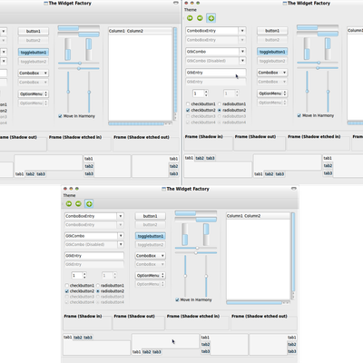Expand the enabled GtkCombo arrow in the upper-right window
The image size is (363, 363).
242,52
